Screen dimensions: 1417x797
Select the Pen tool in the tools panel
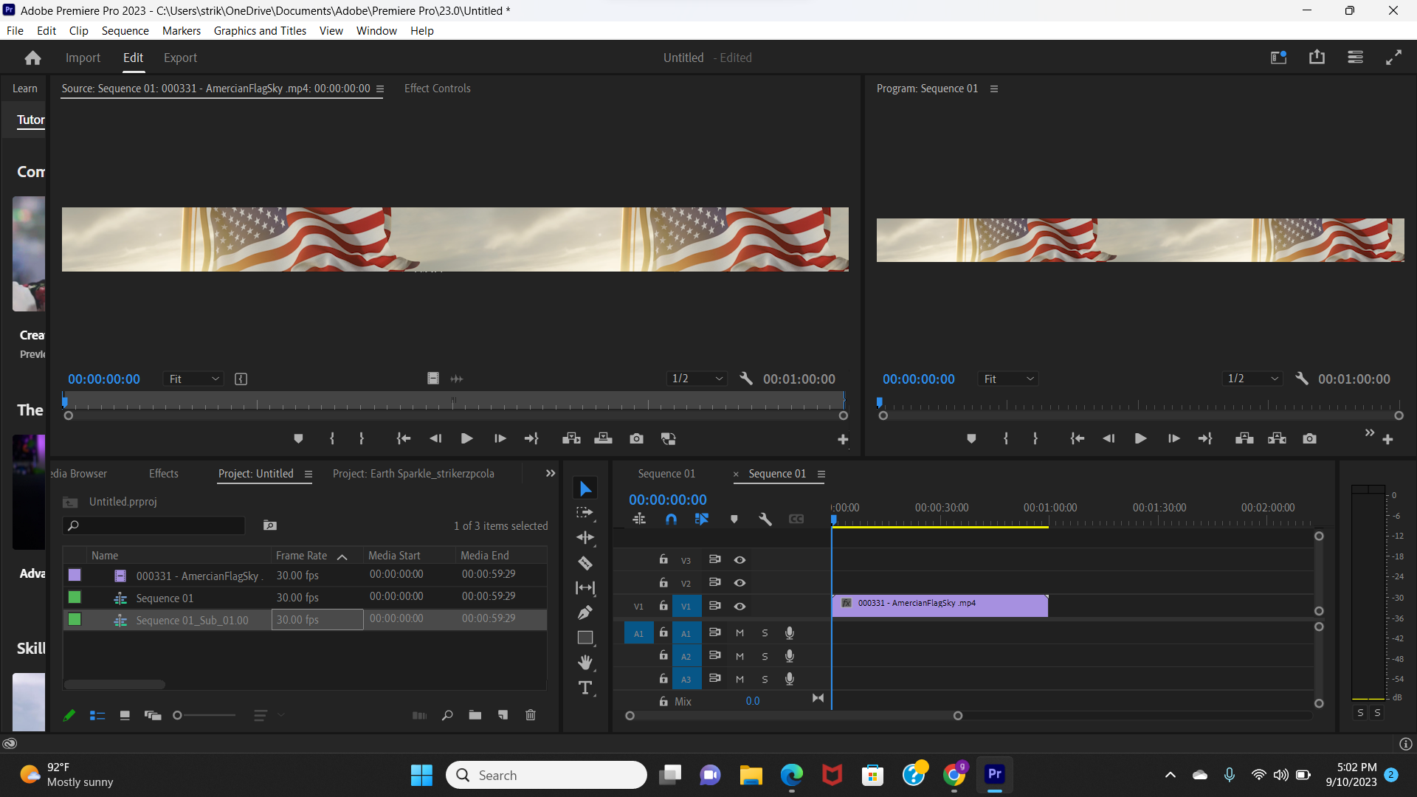click(x=585, y=613)
